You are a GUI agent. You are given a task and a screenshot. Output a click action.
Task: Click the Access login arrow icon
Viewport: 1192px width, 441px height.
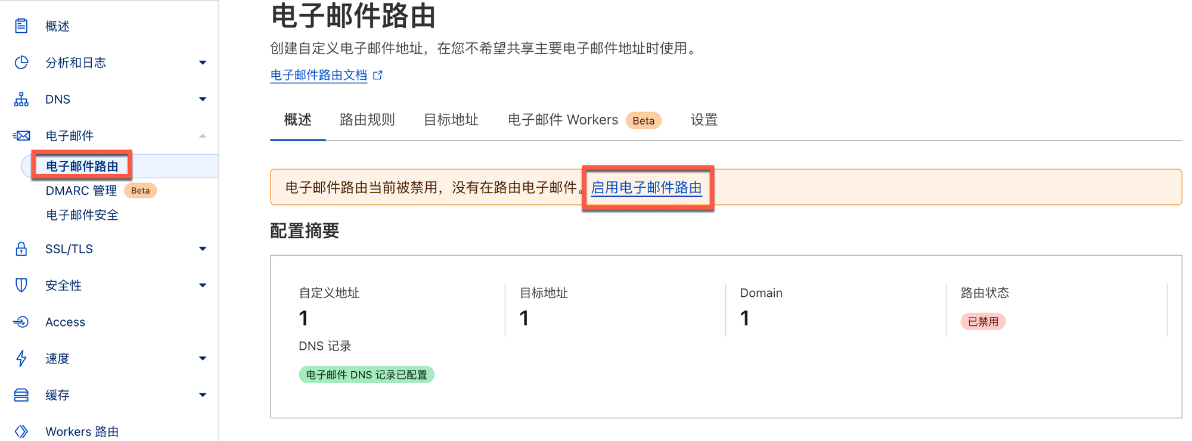(21, 322)
